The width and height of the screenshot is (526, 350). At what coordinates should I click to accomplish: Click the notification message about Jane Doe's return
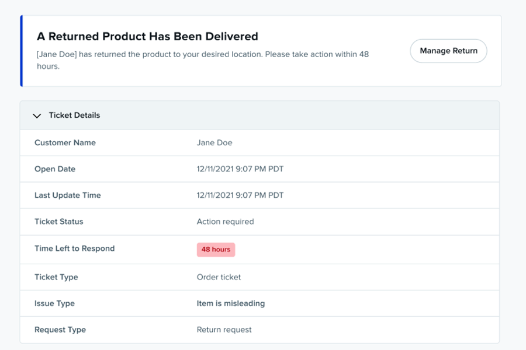202,60
